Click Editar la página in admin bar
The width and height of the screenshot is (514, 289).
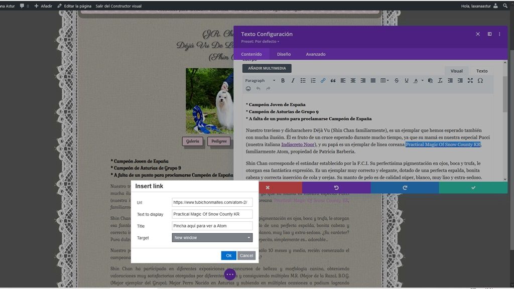(74, 6)
